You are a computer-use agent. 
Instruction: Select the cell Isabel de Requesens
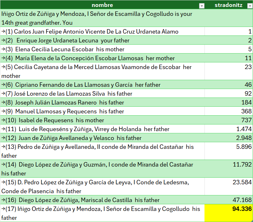(102, 120)
